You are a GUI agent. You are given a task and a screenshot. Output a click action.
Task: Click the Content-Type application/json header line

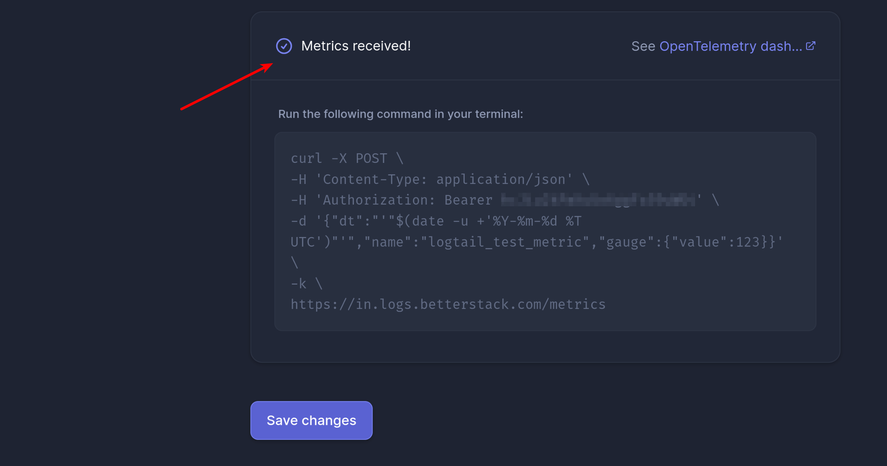(x=440, y=179)
